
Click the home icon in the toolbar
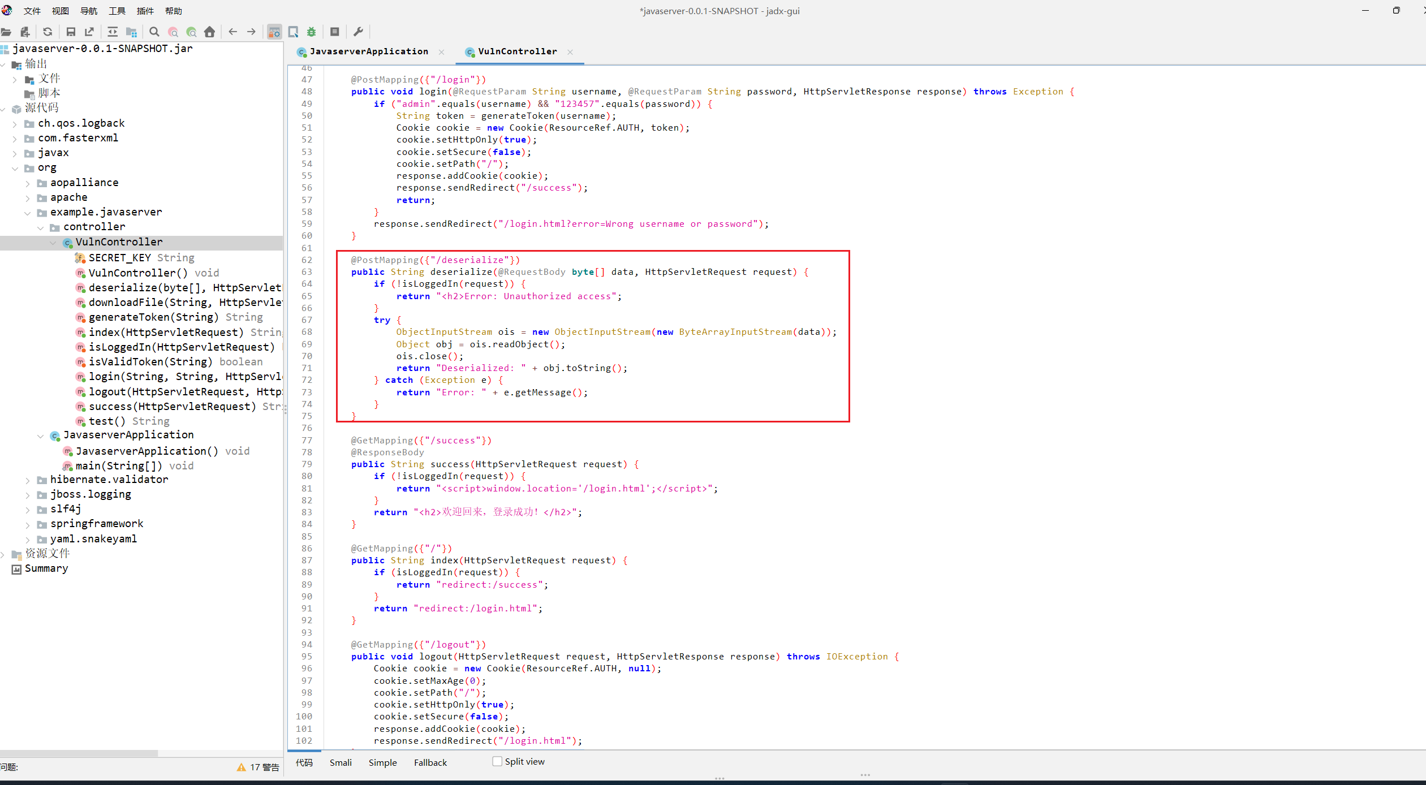pyautogui.click(x=210, y=32)
